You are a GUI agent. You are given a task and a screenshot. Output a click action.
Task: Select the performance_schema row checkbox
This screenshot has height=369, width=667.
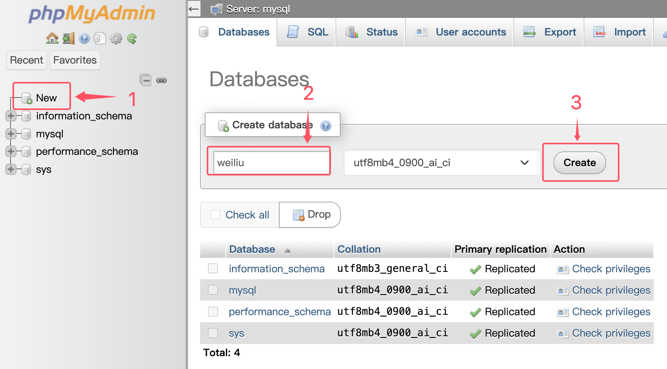213,311
